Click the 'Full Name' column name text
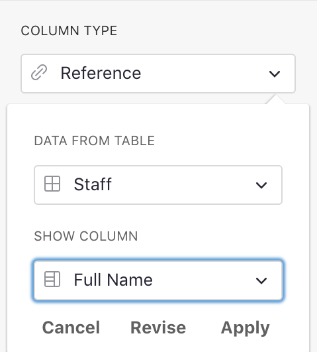 (x=113, y=280)
